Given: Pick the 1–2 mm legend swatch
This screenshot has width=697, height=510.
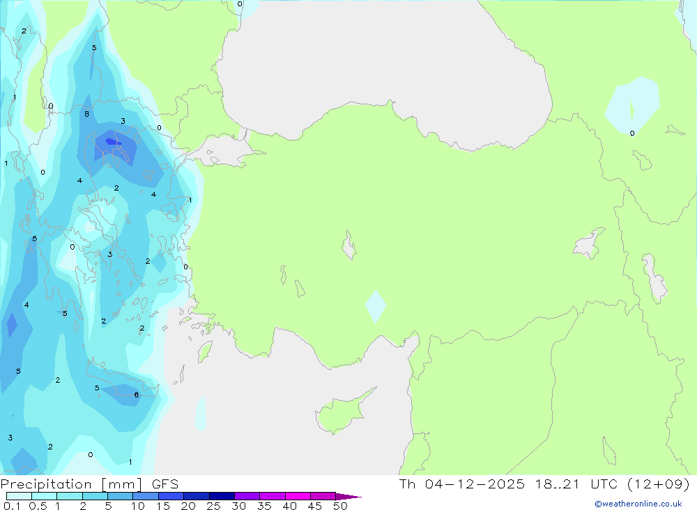Looking at the screenshot, I should click(x=69, y=496).
